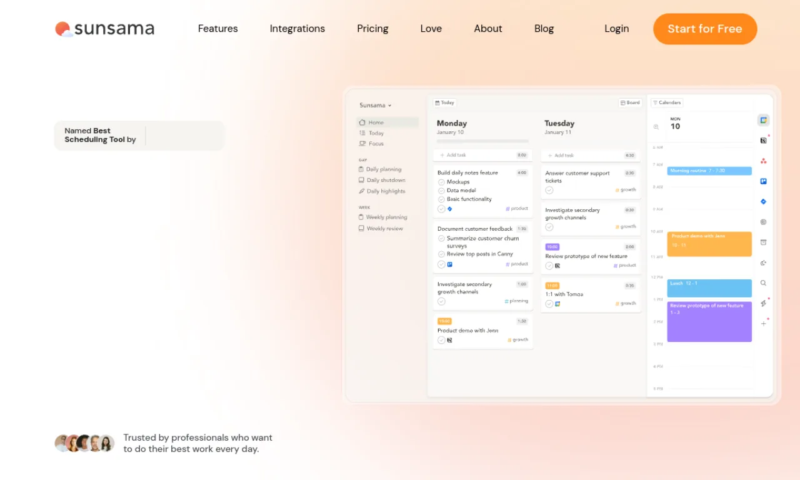This screenshot has width=800, height=480.
Task: Expand the Sunsama workspace dropdown
Action: click(376, 105)
